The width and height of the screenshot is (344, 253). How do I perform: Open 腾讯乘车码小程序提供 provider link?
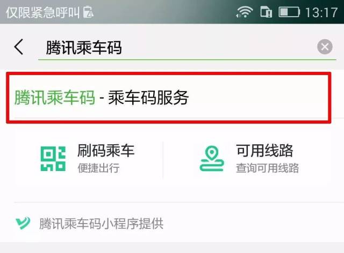tap(101, 224)
